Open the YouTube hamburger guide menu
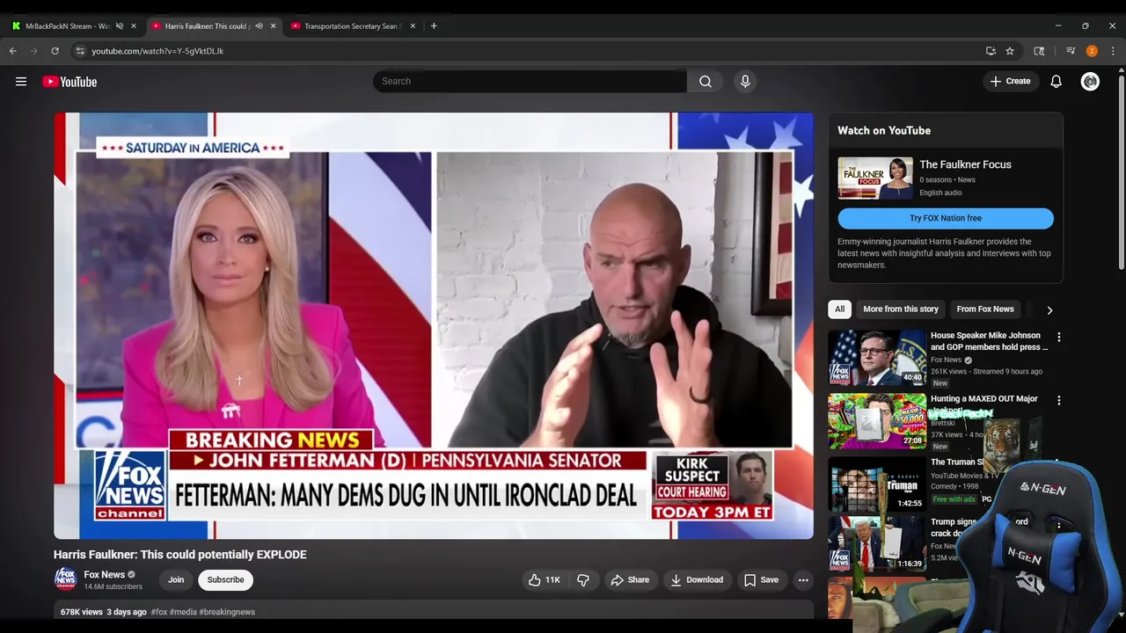 21,82
